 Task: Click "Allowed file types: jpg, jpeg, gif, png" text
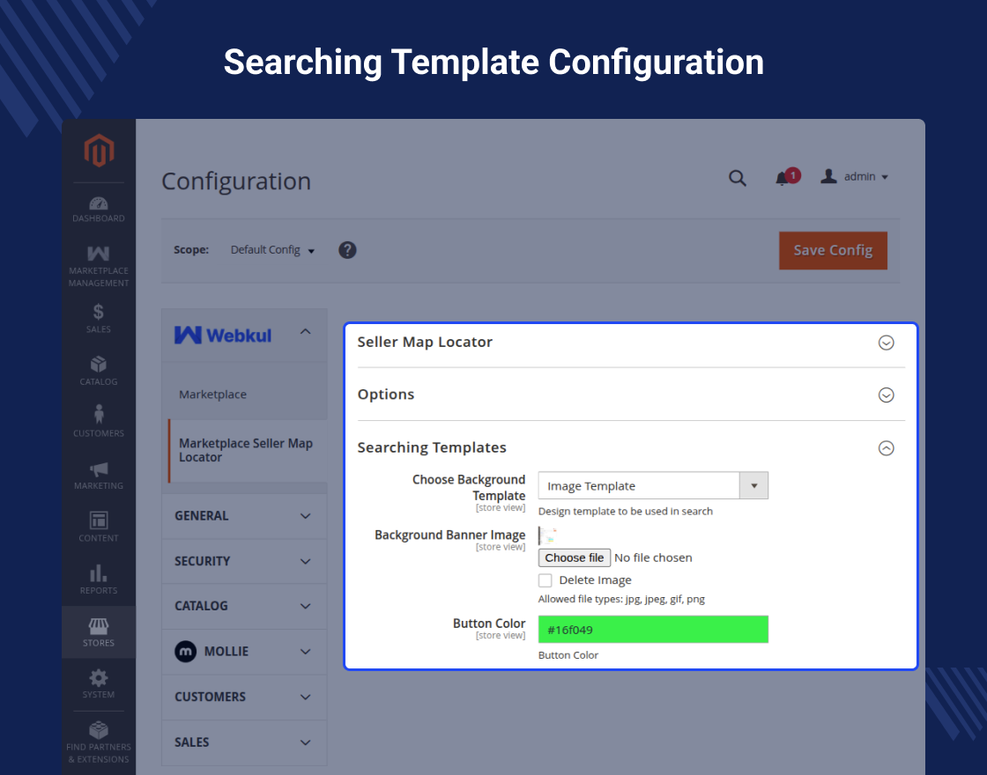click(x=621, y=599)
